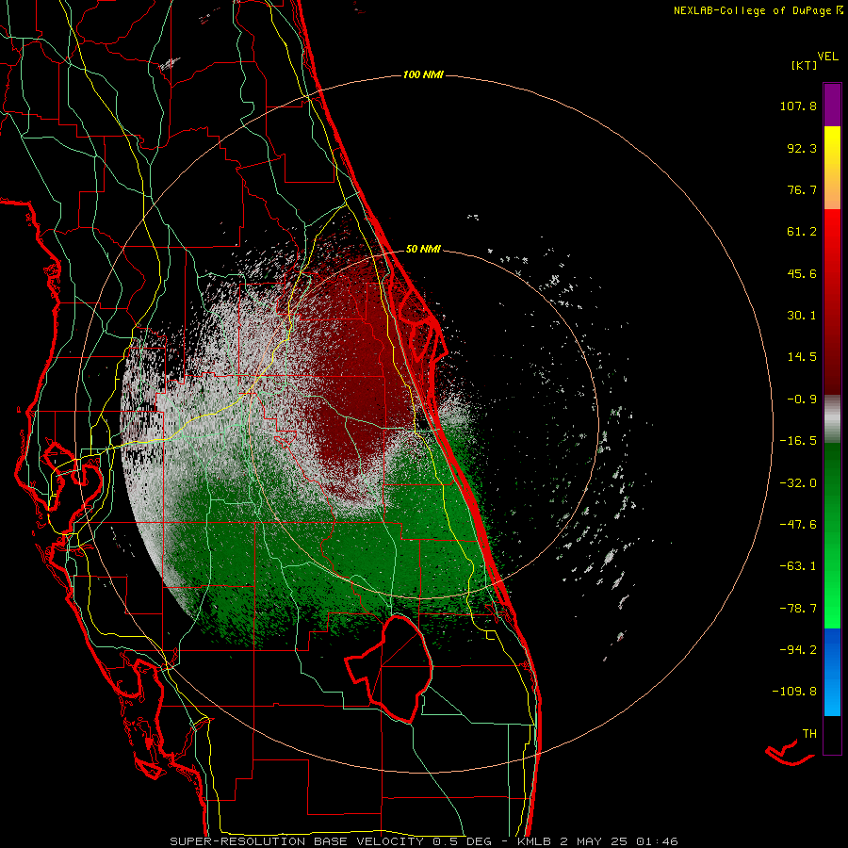
Task: Click the yellow-orange segment of the color bar
Action: (x=832, y=168)
